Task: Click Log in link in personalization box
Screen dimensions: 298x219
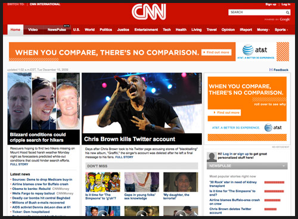Action: pyautogui.click(x=228, y=154)
